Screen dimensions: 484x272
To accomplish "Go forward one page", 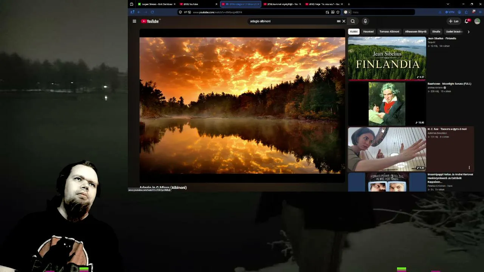I will (146, 12).
